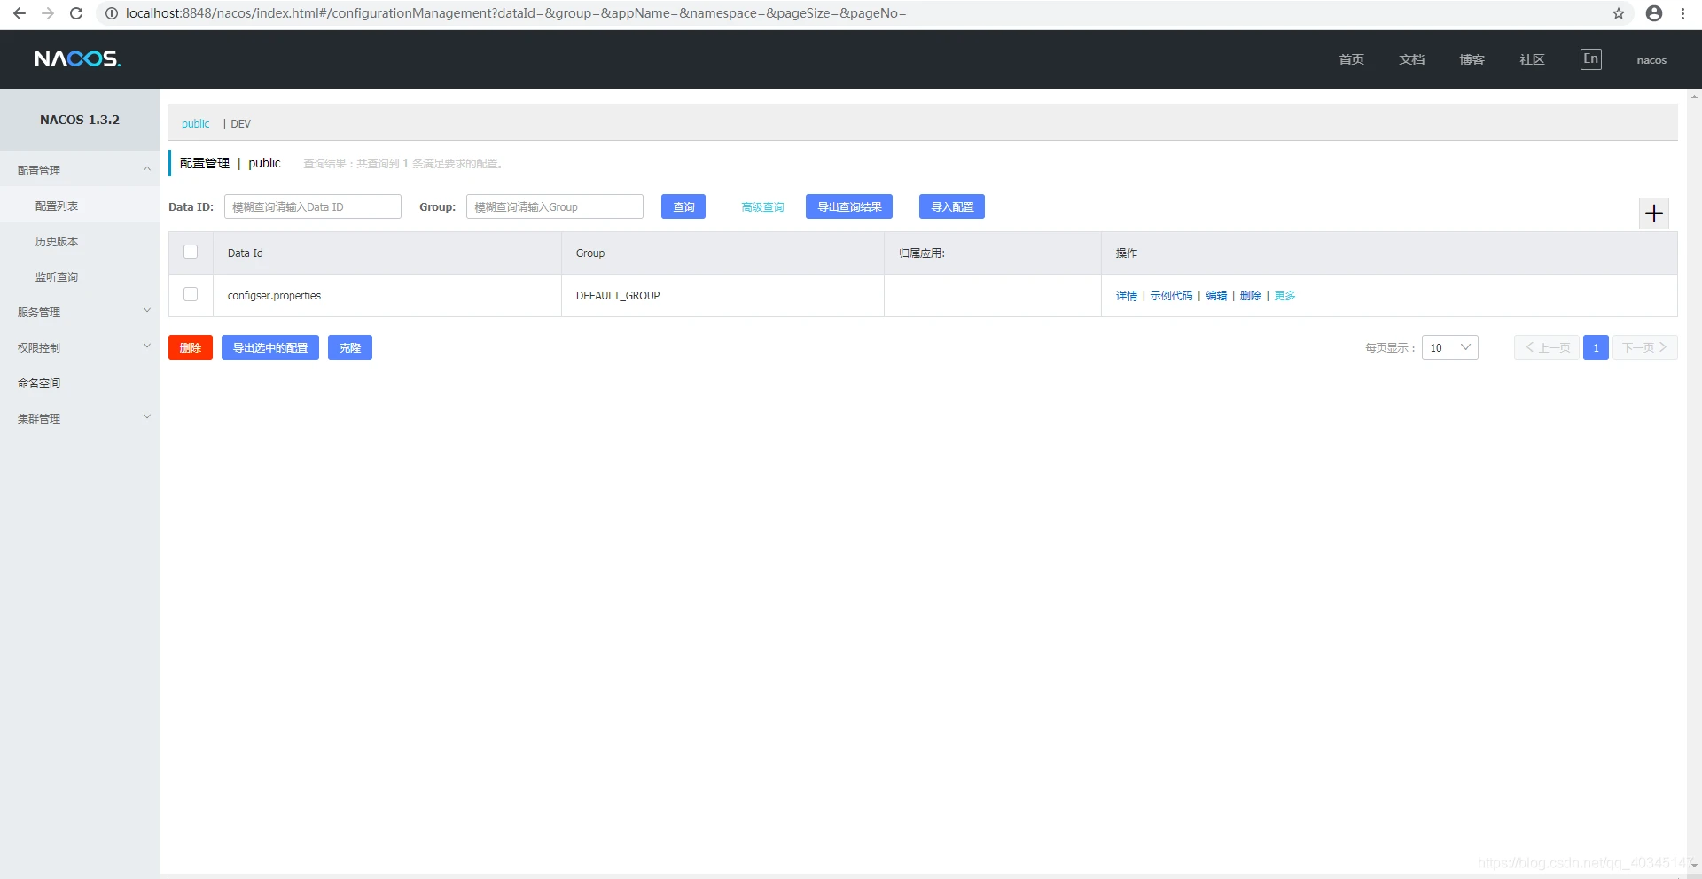Open the browser profile account icon
Viewport: 1702px width, 879px height.
tap(1654, 13)
